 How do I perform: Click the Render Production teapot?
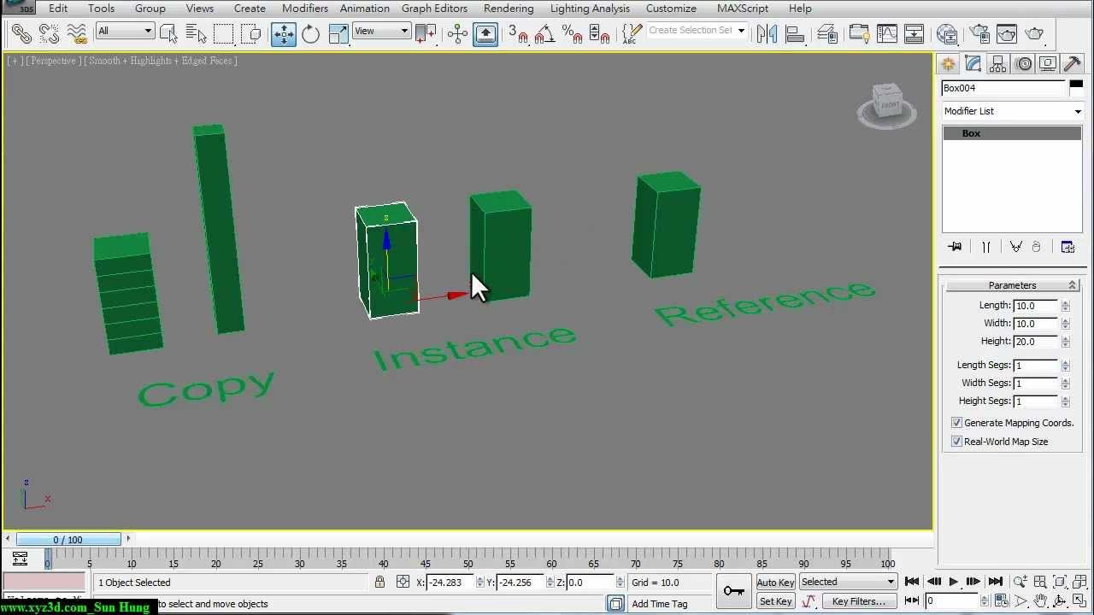click(1034, 34)
